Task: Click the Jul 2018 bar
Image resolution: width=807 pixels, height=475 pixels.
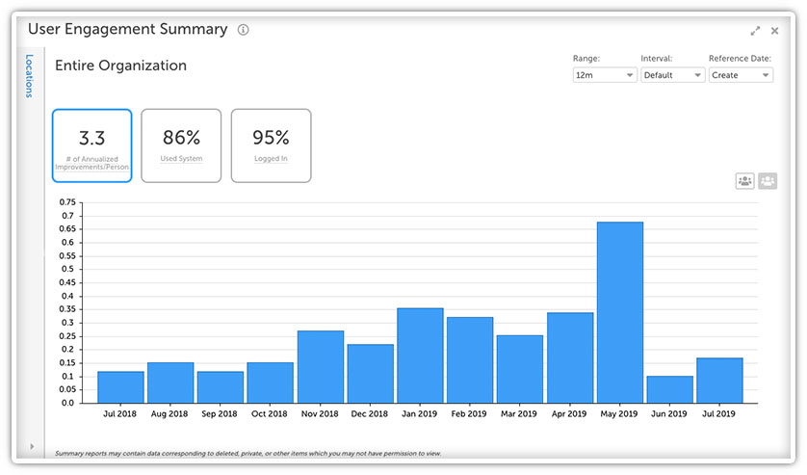Action: coord(120,387)
